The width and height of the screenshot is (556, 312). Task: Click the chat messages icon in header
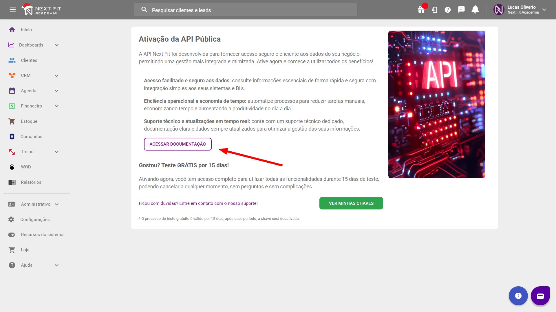tap(461, 10)
